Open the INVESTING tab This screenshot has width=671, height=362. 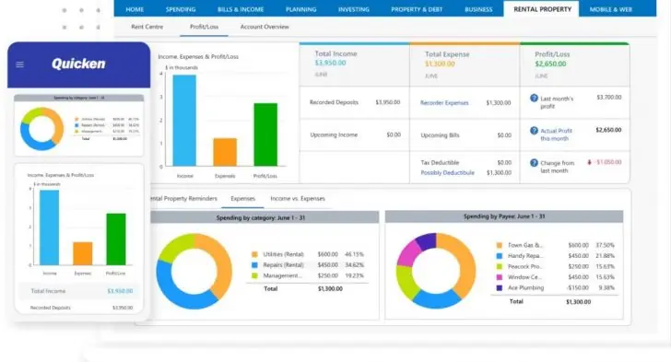click(x=354, y=9)
